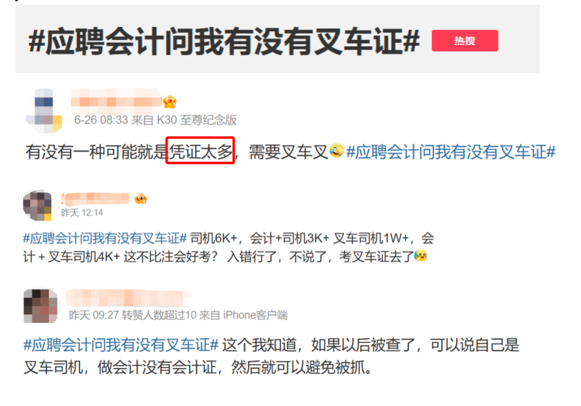
Task: Click the crying emoji ending the second post
Action: (421, 255)
